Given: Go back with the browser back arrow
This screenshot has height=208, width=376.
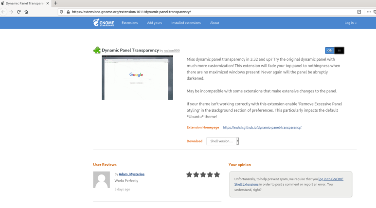Looking at the screenshot, I should pyautogui.click(x=3, y=12).
